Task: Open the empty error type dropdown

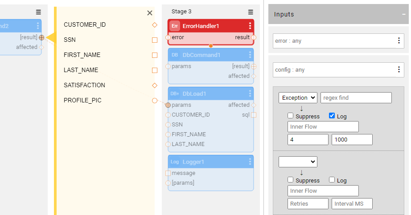Action: (x=298, y=162)
